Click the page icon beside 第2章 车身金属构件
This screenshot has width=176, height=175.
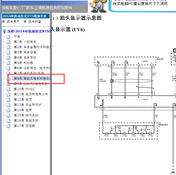[8, 47]
